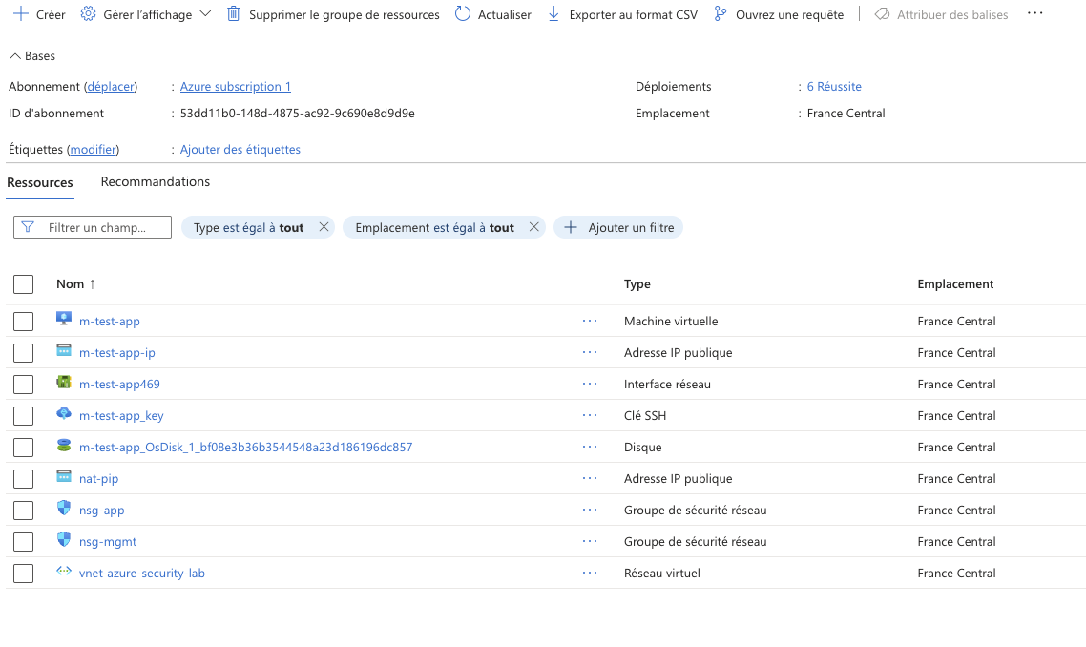This screenshot has width=1086, height=647.
Task: Click the virtual network icon of vnet-azure-security-lab
Action: click(x=64, y=571)
